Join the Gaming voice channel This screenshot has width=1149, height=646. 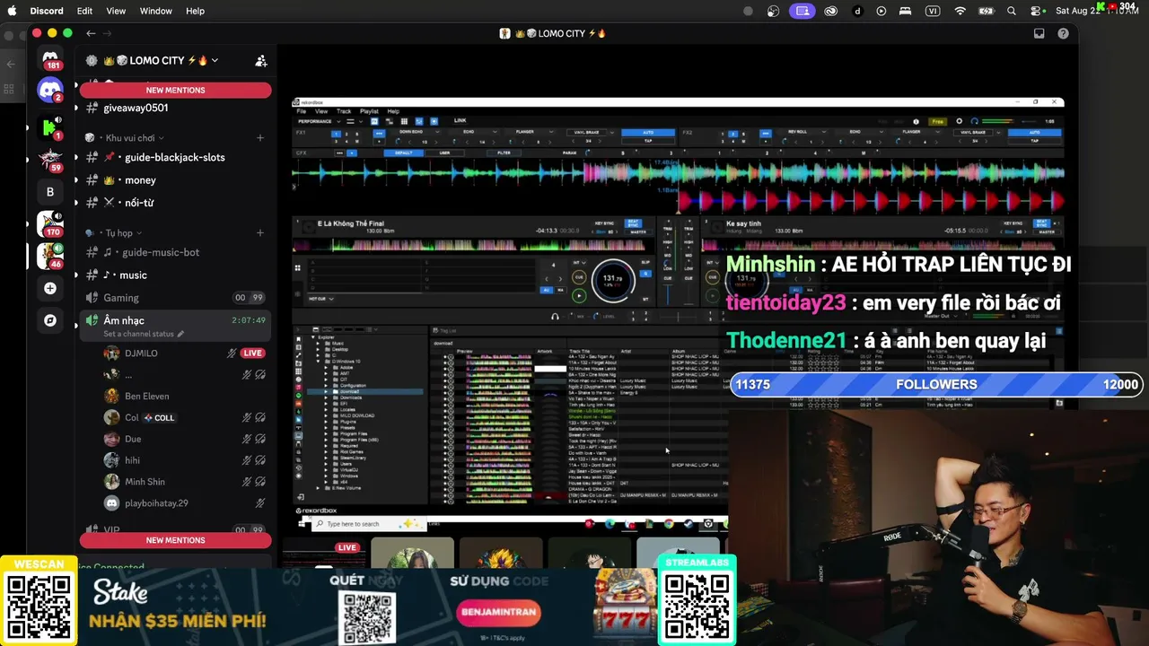[x=175, y=298]
